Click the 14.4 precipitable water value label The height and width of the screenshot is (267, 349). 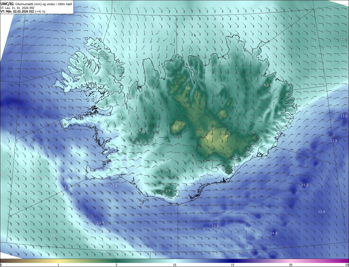tap(273, 233)
